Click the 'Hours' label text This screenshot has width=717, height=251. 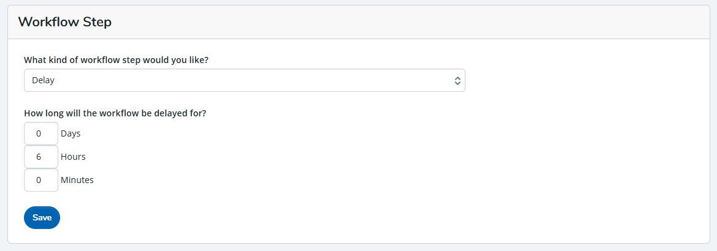[x=73, y=157]
